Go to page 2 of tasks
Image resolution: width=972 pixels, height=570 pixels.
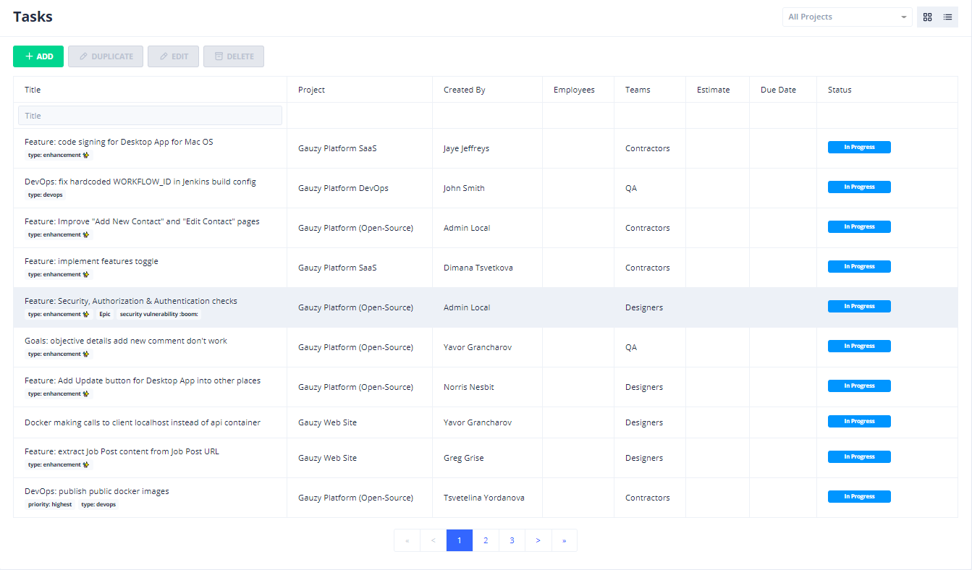[486, 540]
